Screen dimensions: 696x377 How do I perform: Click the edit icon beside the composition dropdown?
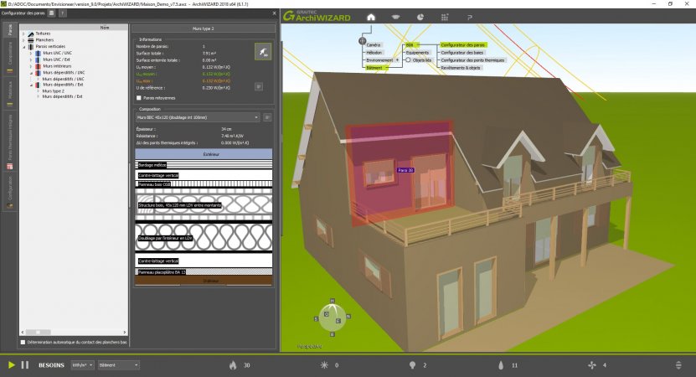(267, 117)
